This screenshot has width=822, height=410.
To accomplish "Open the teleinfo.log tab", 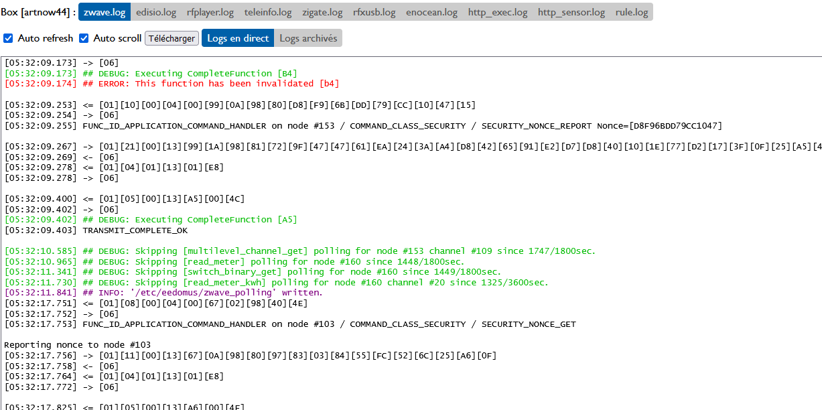I will pyautogui.click(x=268, y=12).
